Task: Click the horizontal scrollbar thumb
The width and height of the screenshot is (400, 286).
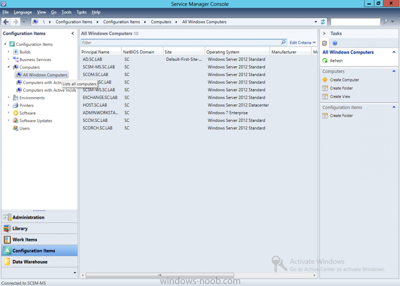Action: pyautogui.click(x=160, y=275)
